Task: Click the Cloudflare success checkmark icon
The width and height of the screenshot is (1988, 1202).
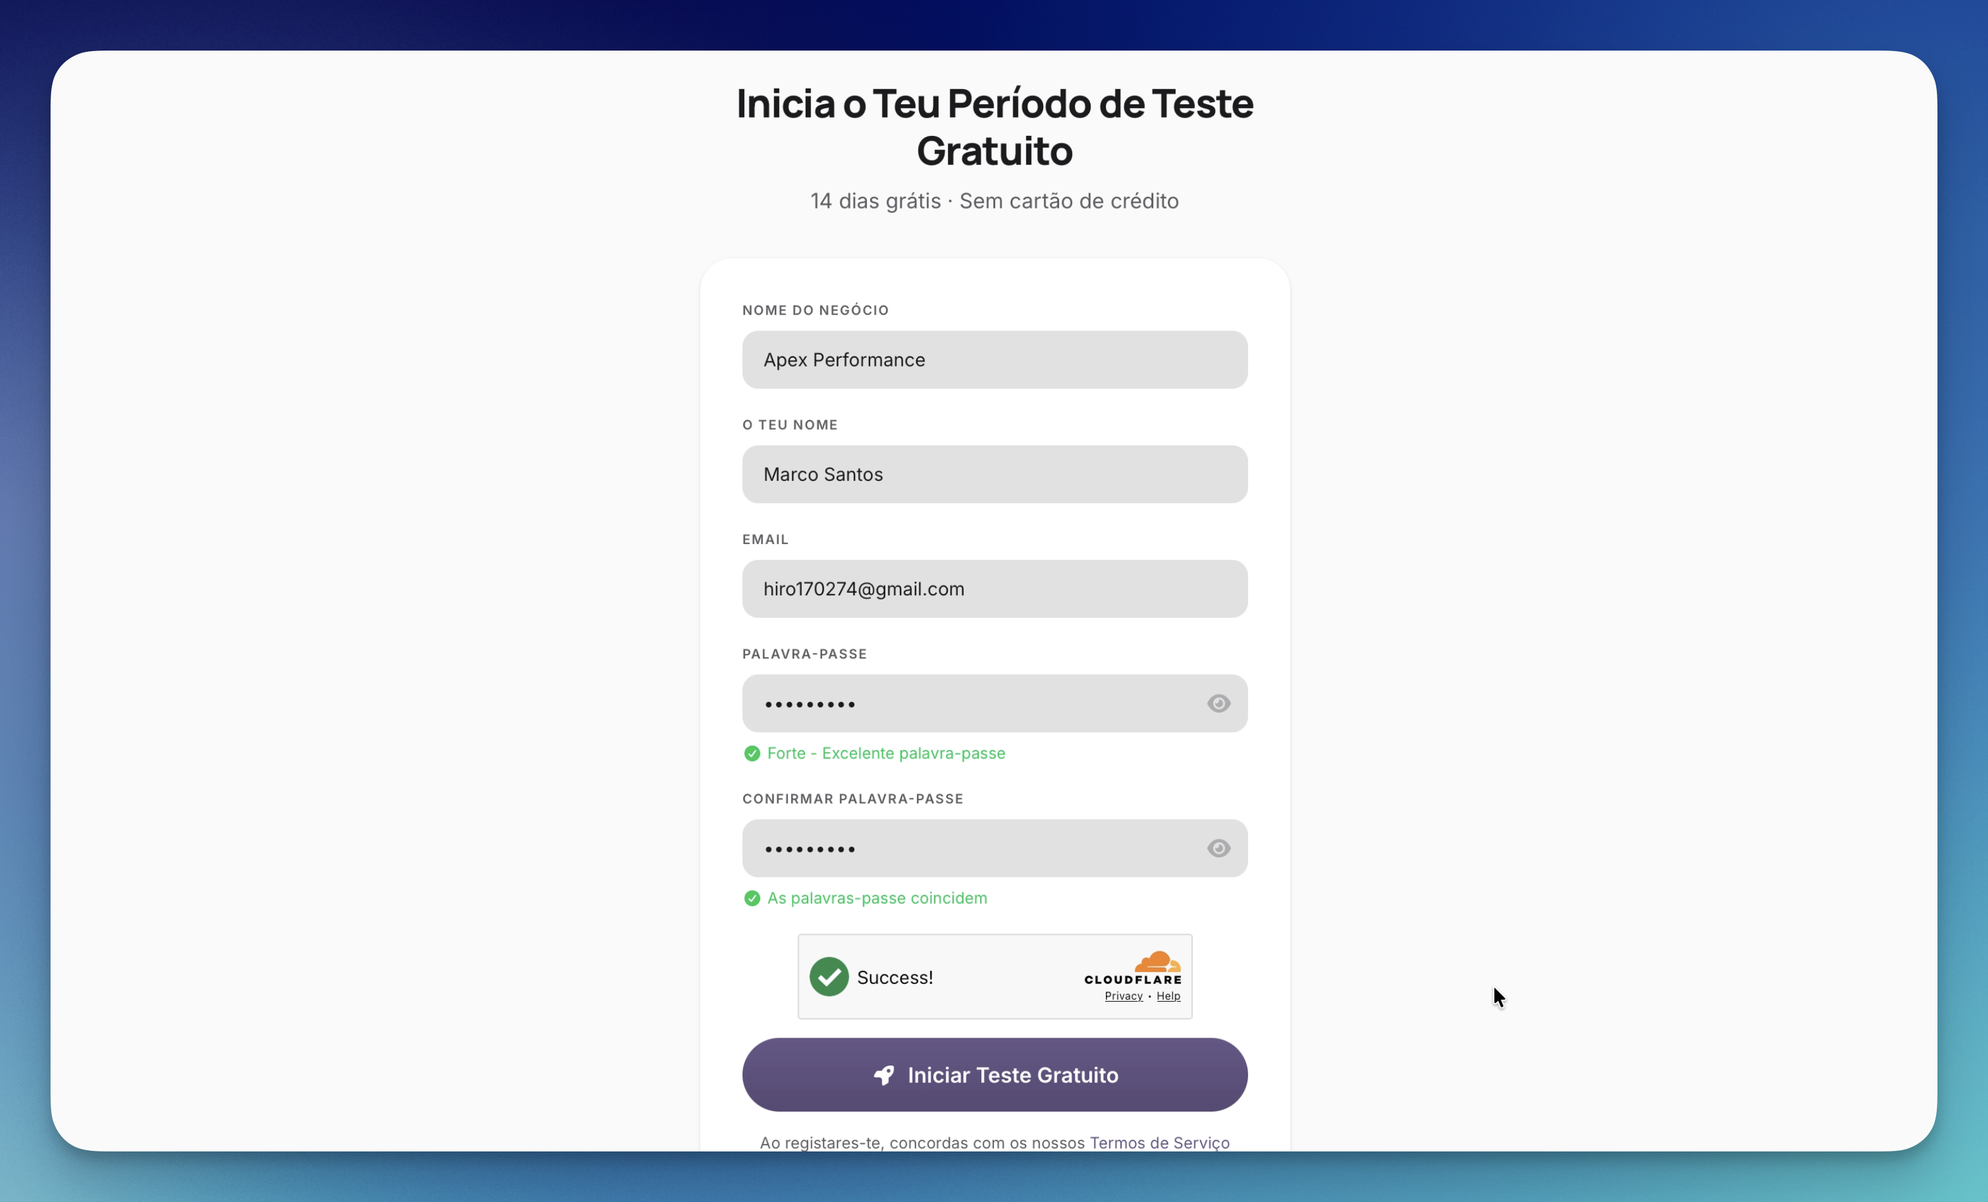Action: [x=828, y=977]
